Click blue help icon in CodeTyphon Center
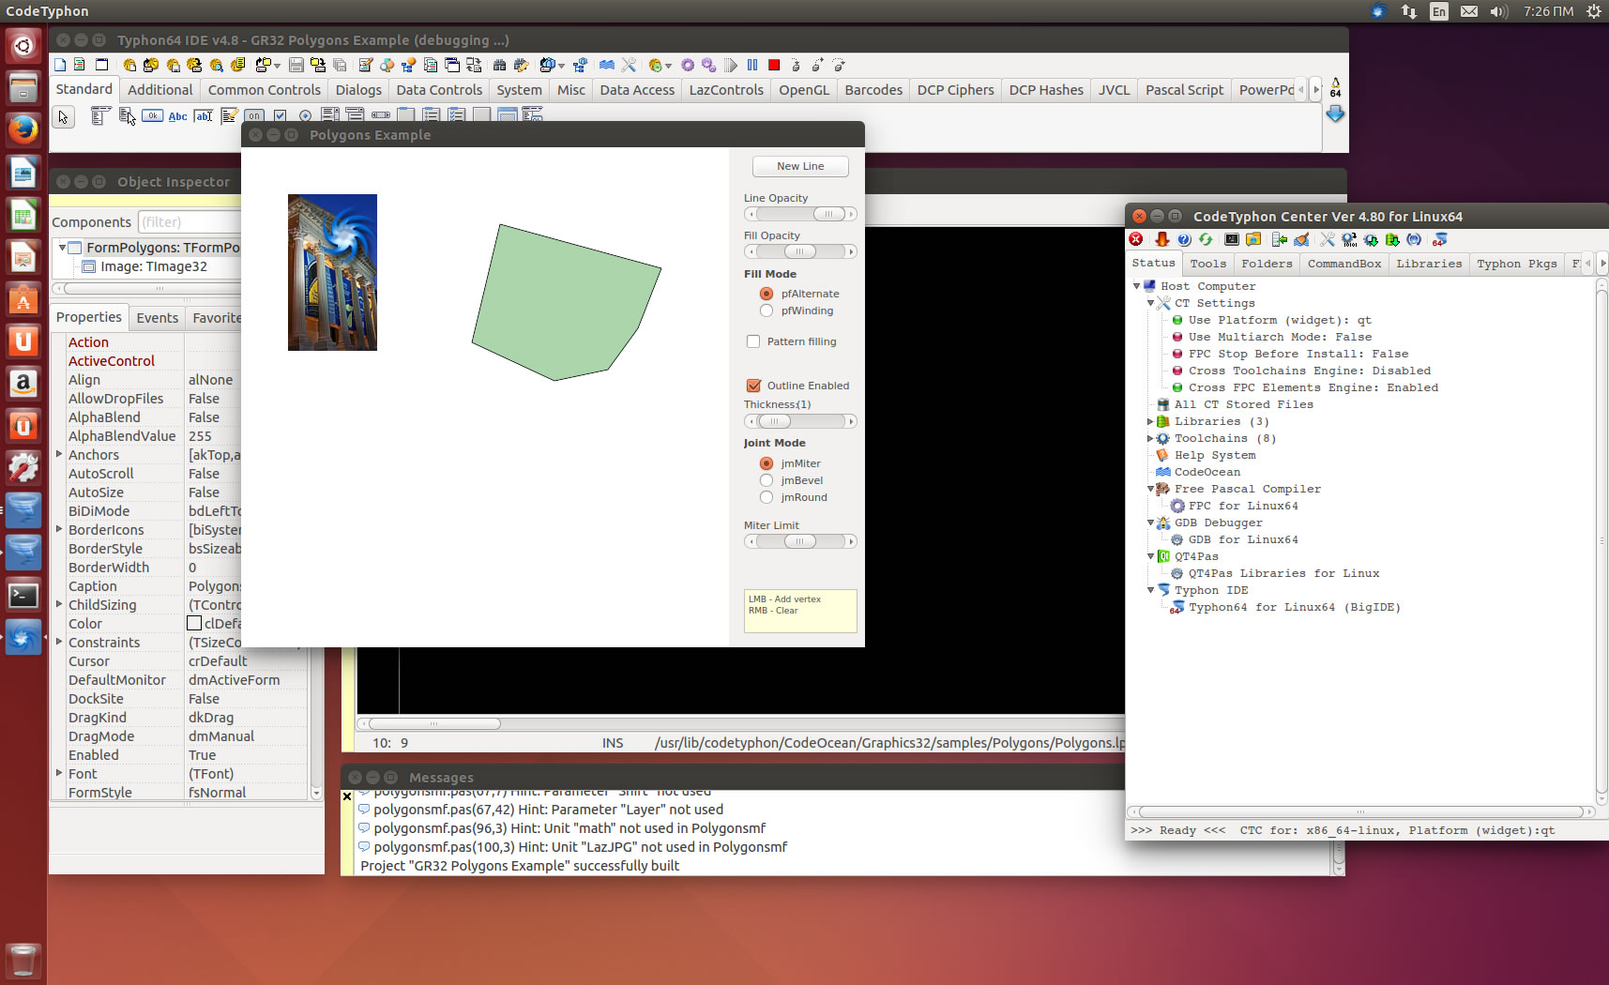 point(1184,239)
